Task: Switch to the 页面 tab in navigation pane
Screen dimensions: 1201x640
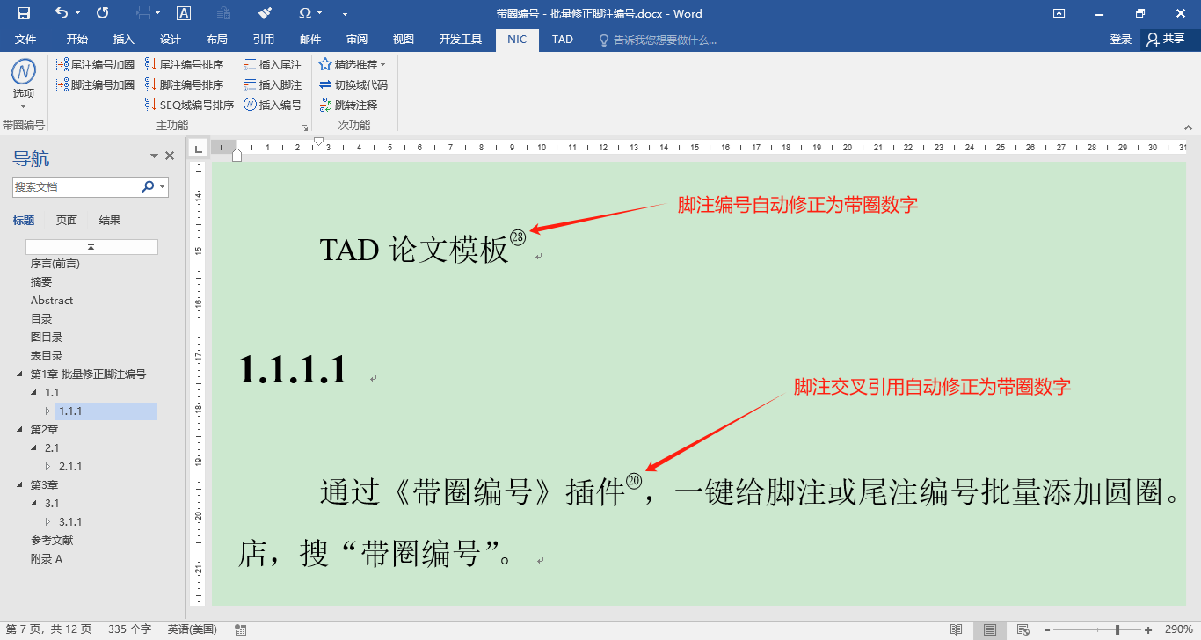Action: pos(65,221)
